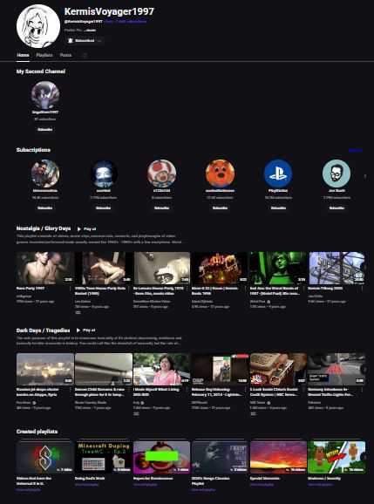Switch to the Playlists tab
374x504 pixels.
click(44, 55)
